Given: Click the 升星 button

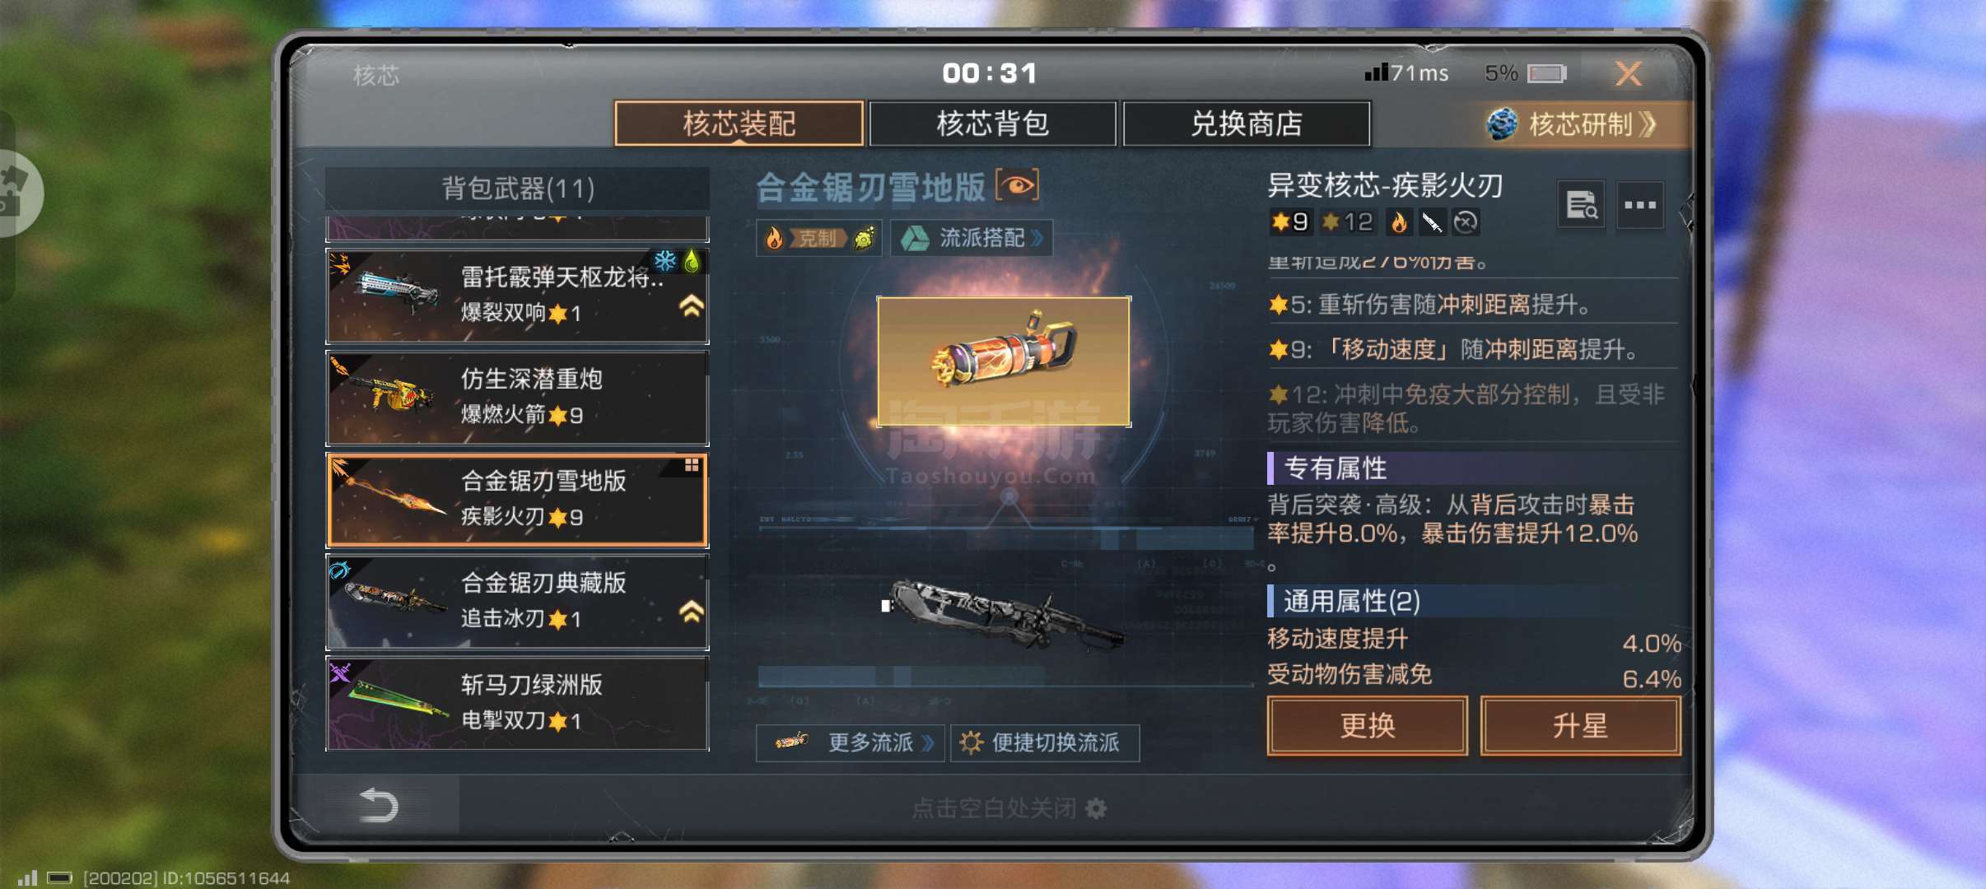Looking at the screenshot, I should (x=1580, y=725).
